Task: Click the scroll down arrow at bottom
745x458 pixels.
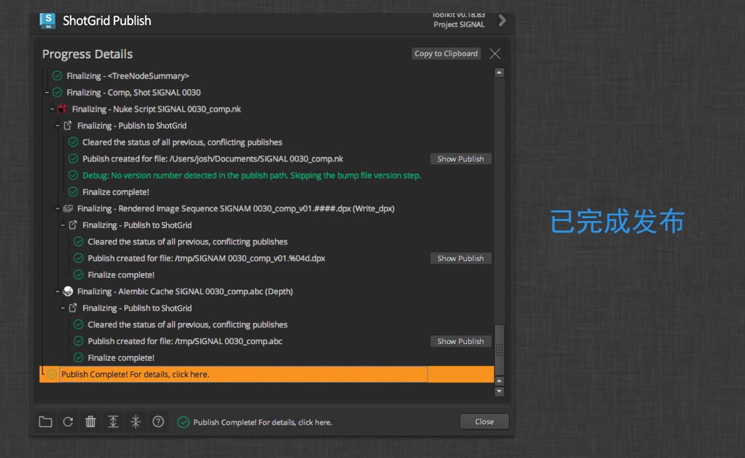Action: click(499, 391)
